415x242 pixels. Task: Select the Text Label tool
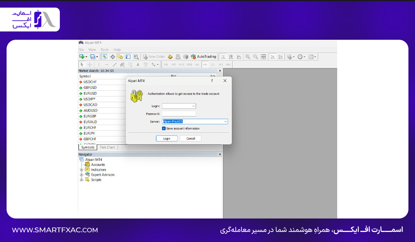coord(146,64)
